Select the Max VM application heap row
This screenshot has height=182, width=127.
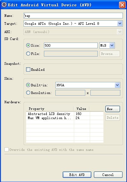pos(65,118)
